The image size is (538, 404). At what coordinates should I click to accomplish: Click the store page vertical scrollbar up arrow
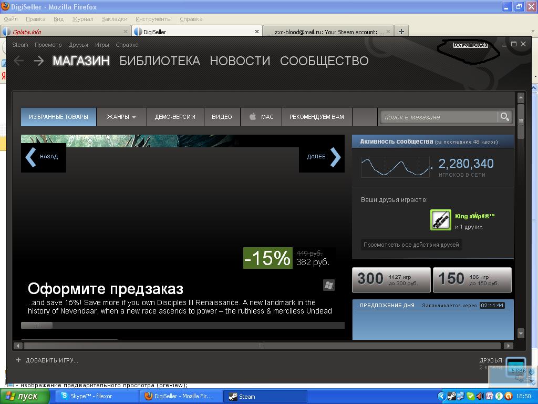[x=521, y=98]
